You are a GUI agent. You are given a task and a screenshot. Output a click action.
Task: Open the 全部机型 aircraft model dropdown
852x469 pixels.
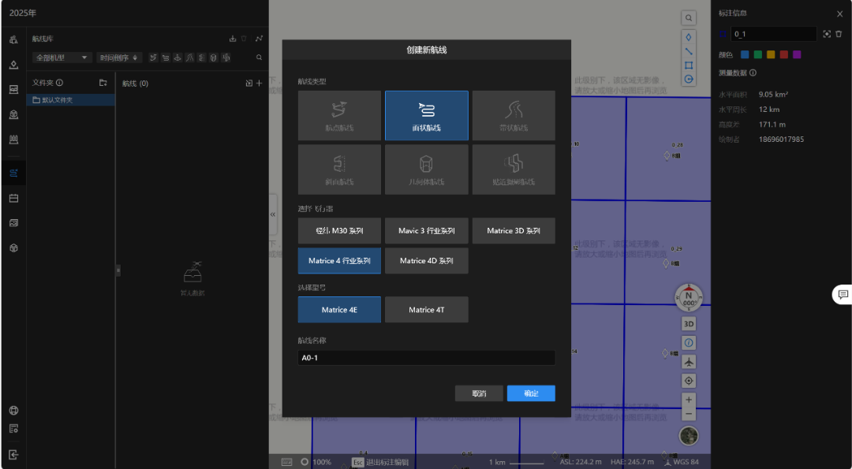[62, 58]
